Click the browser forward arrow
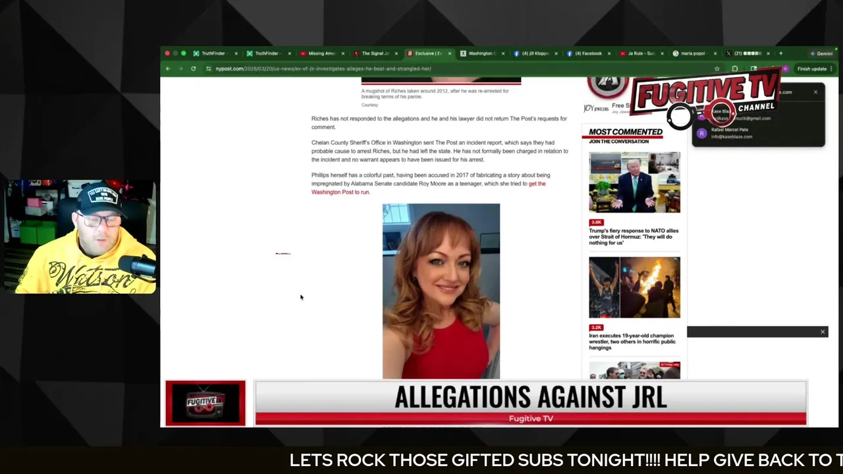The height and width of the screenshot is (474, 843). pyautogui.click(x=180, y=68)
